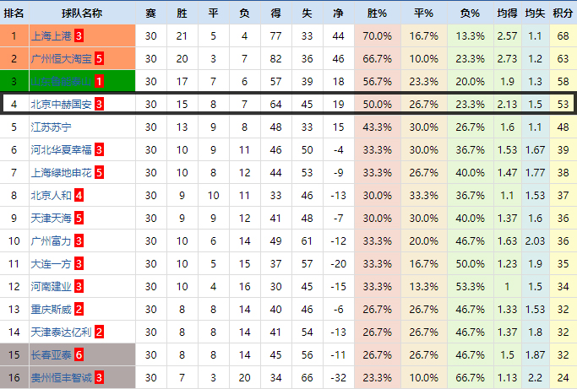The width and height of the screenshot is (577, 389).
Task: Open the 贵州恒丰智诚 team link
Action: coord(61,378)
